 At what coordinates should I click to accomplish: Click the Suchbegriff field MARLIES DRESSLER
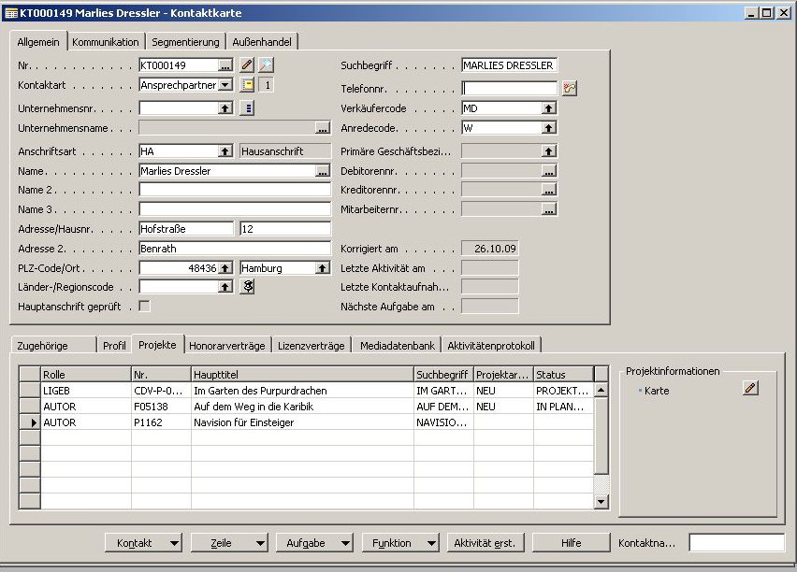click(x=509, y=65)
